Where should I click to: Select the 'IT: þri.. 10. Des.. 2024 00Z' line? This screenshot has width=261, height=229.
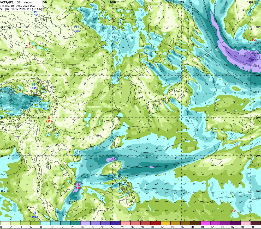pyautogui.click(x=17, y=6)
